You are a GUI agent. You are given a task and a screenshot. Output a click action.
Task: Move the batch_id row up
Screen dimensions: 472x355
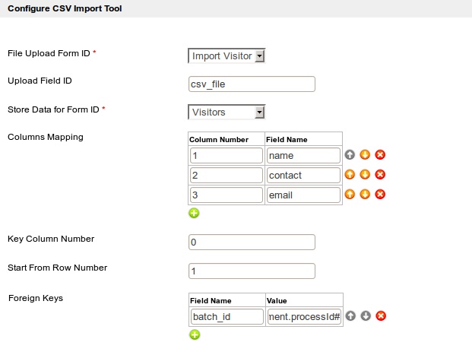tap(350, 315)
